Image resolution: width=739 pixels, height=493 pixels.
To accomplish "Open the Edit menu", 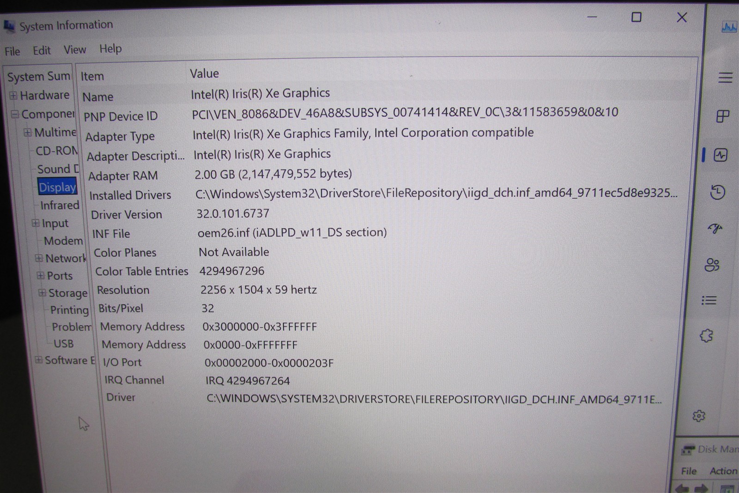I will pyautogui.click(x=42, y=50).
